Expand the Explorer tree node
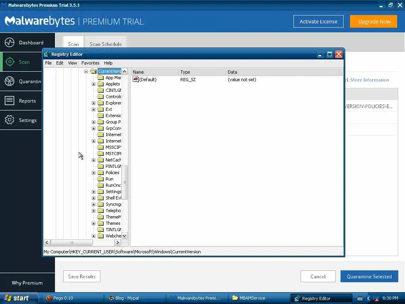405x304 pixels. coord(93,103)
